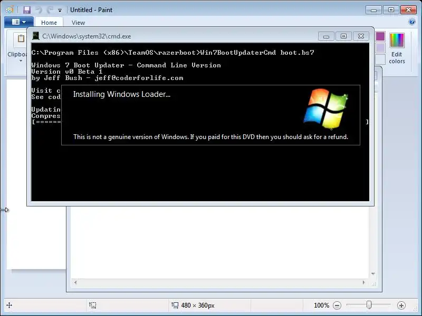The width and height of the screenshot is (422, 316).
Task: Click the Win7BootUpdaterCmd boot.bs7 command line
Action: (173, 53)
